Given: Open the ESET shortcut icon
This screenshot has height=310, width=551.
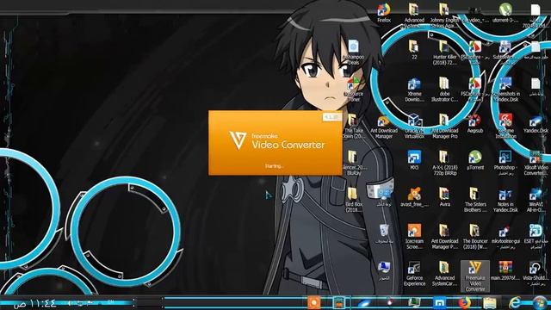Looking at the screenshot, I should [x=536, y=237].
